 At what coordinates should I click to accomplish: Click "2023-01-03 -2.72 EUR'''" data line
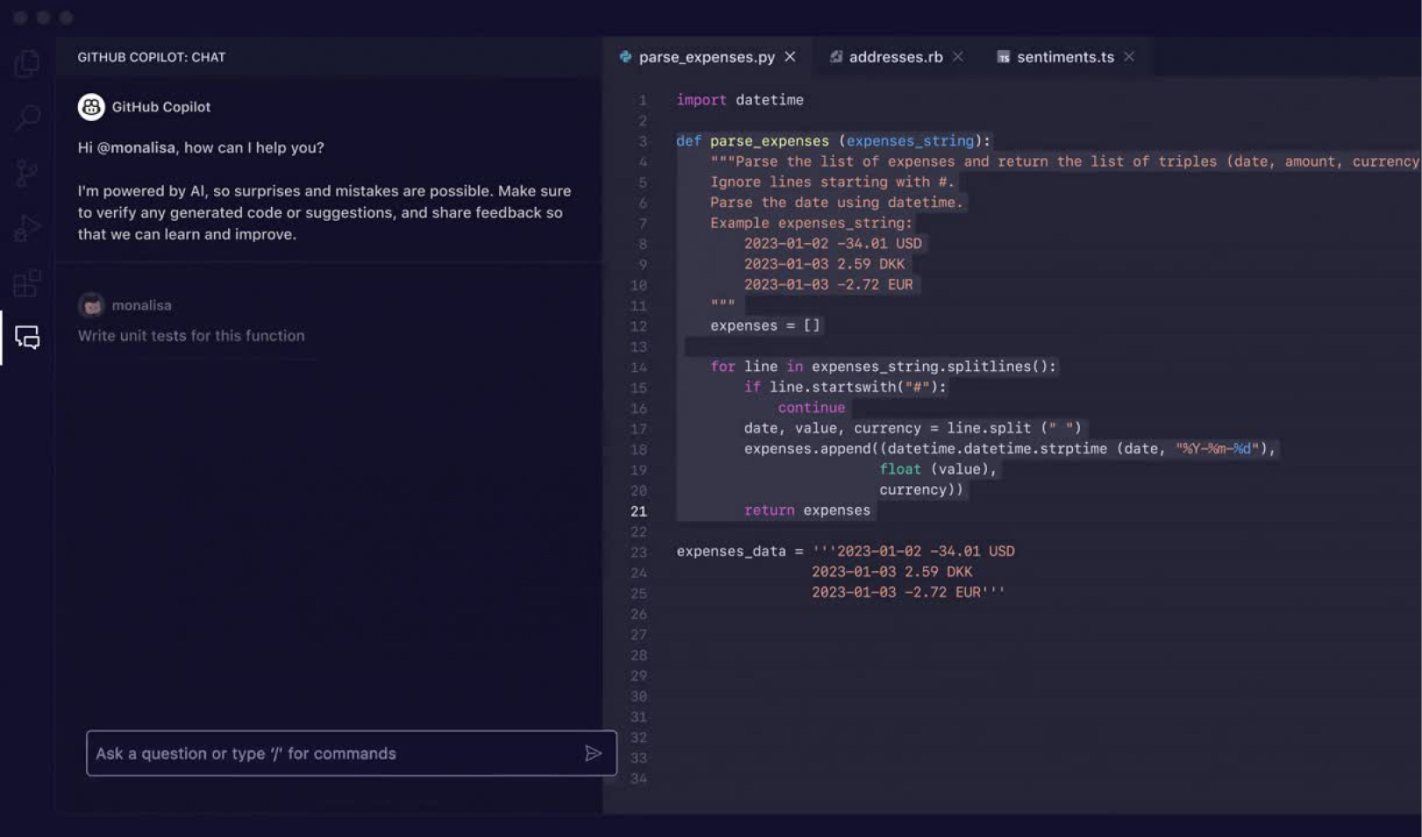908,592
